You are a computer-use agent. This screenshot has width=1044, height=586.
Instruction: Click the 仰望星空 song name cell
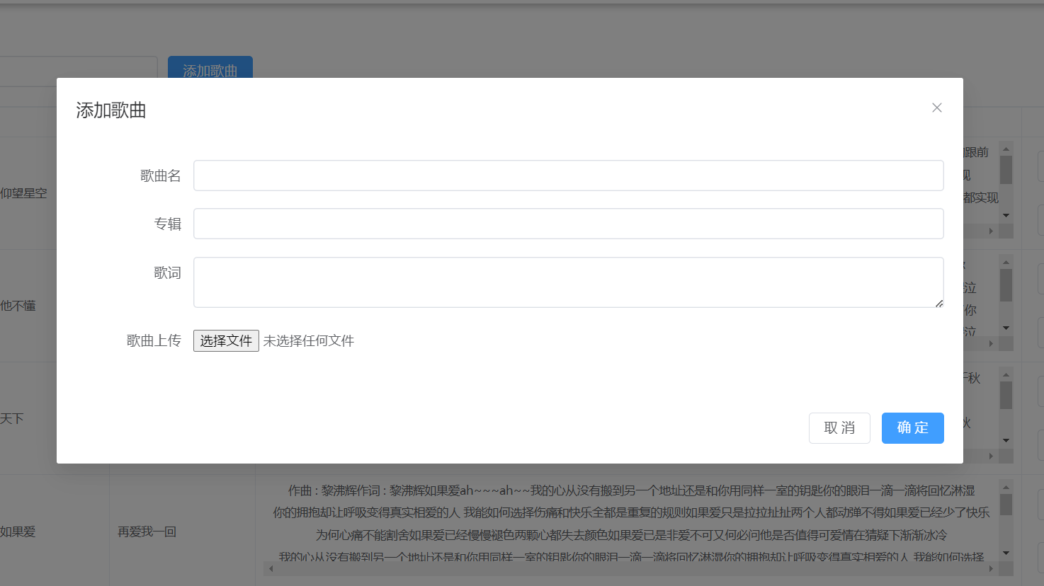[x=23, y=193]
